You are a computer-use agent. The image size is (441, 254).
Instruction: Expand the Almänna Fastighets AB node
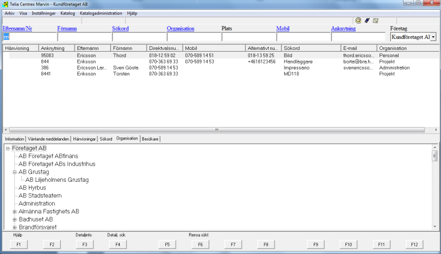[x=15, y=212]
